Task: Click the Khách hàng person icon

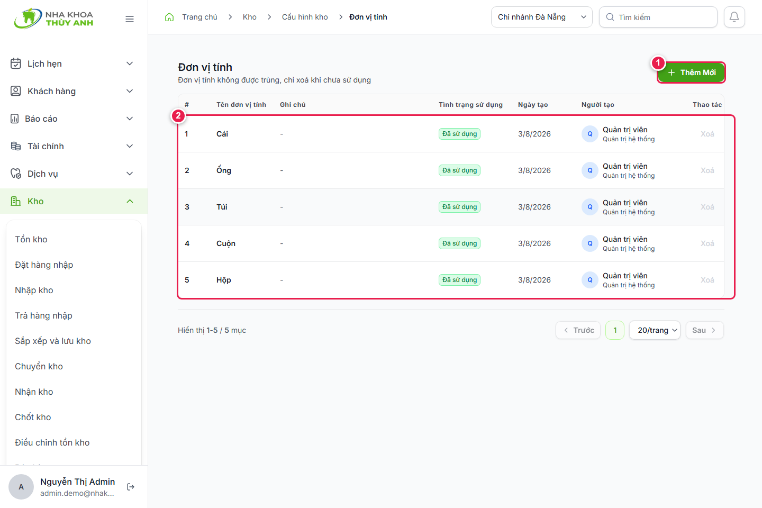Action: [16, 91]
